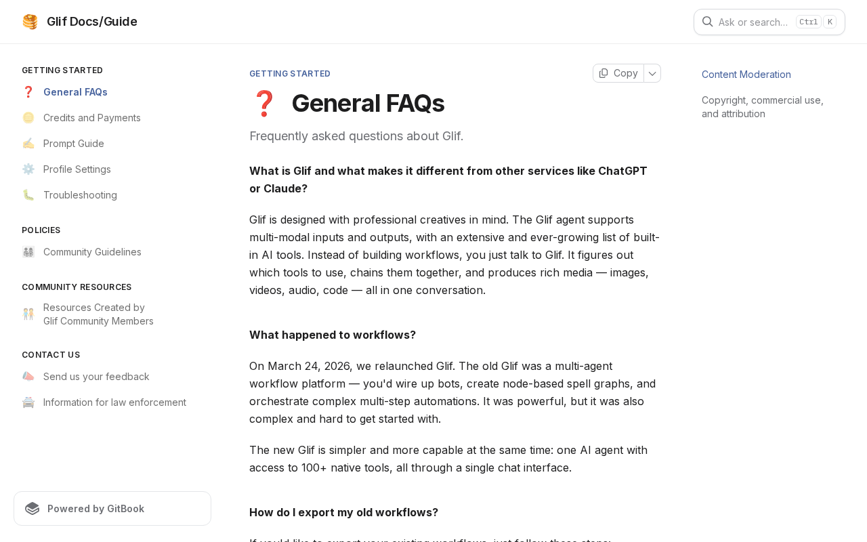
Task: Click the red question mark sidebar icon
Action: click(28, 92)
